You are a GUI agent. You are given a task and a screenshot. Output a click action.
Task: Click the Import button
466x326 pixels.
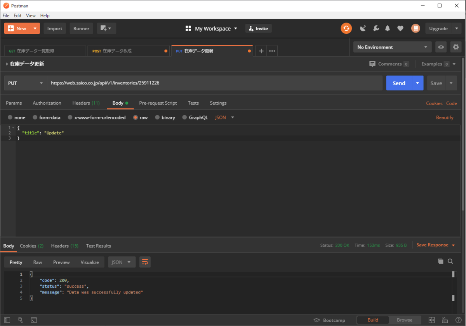(55, 28)
